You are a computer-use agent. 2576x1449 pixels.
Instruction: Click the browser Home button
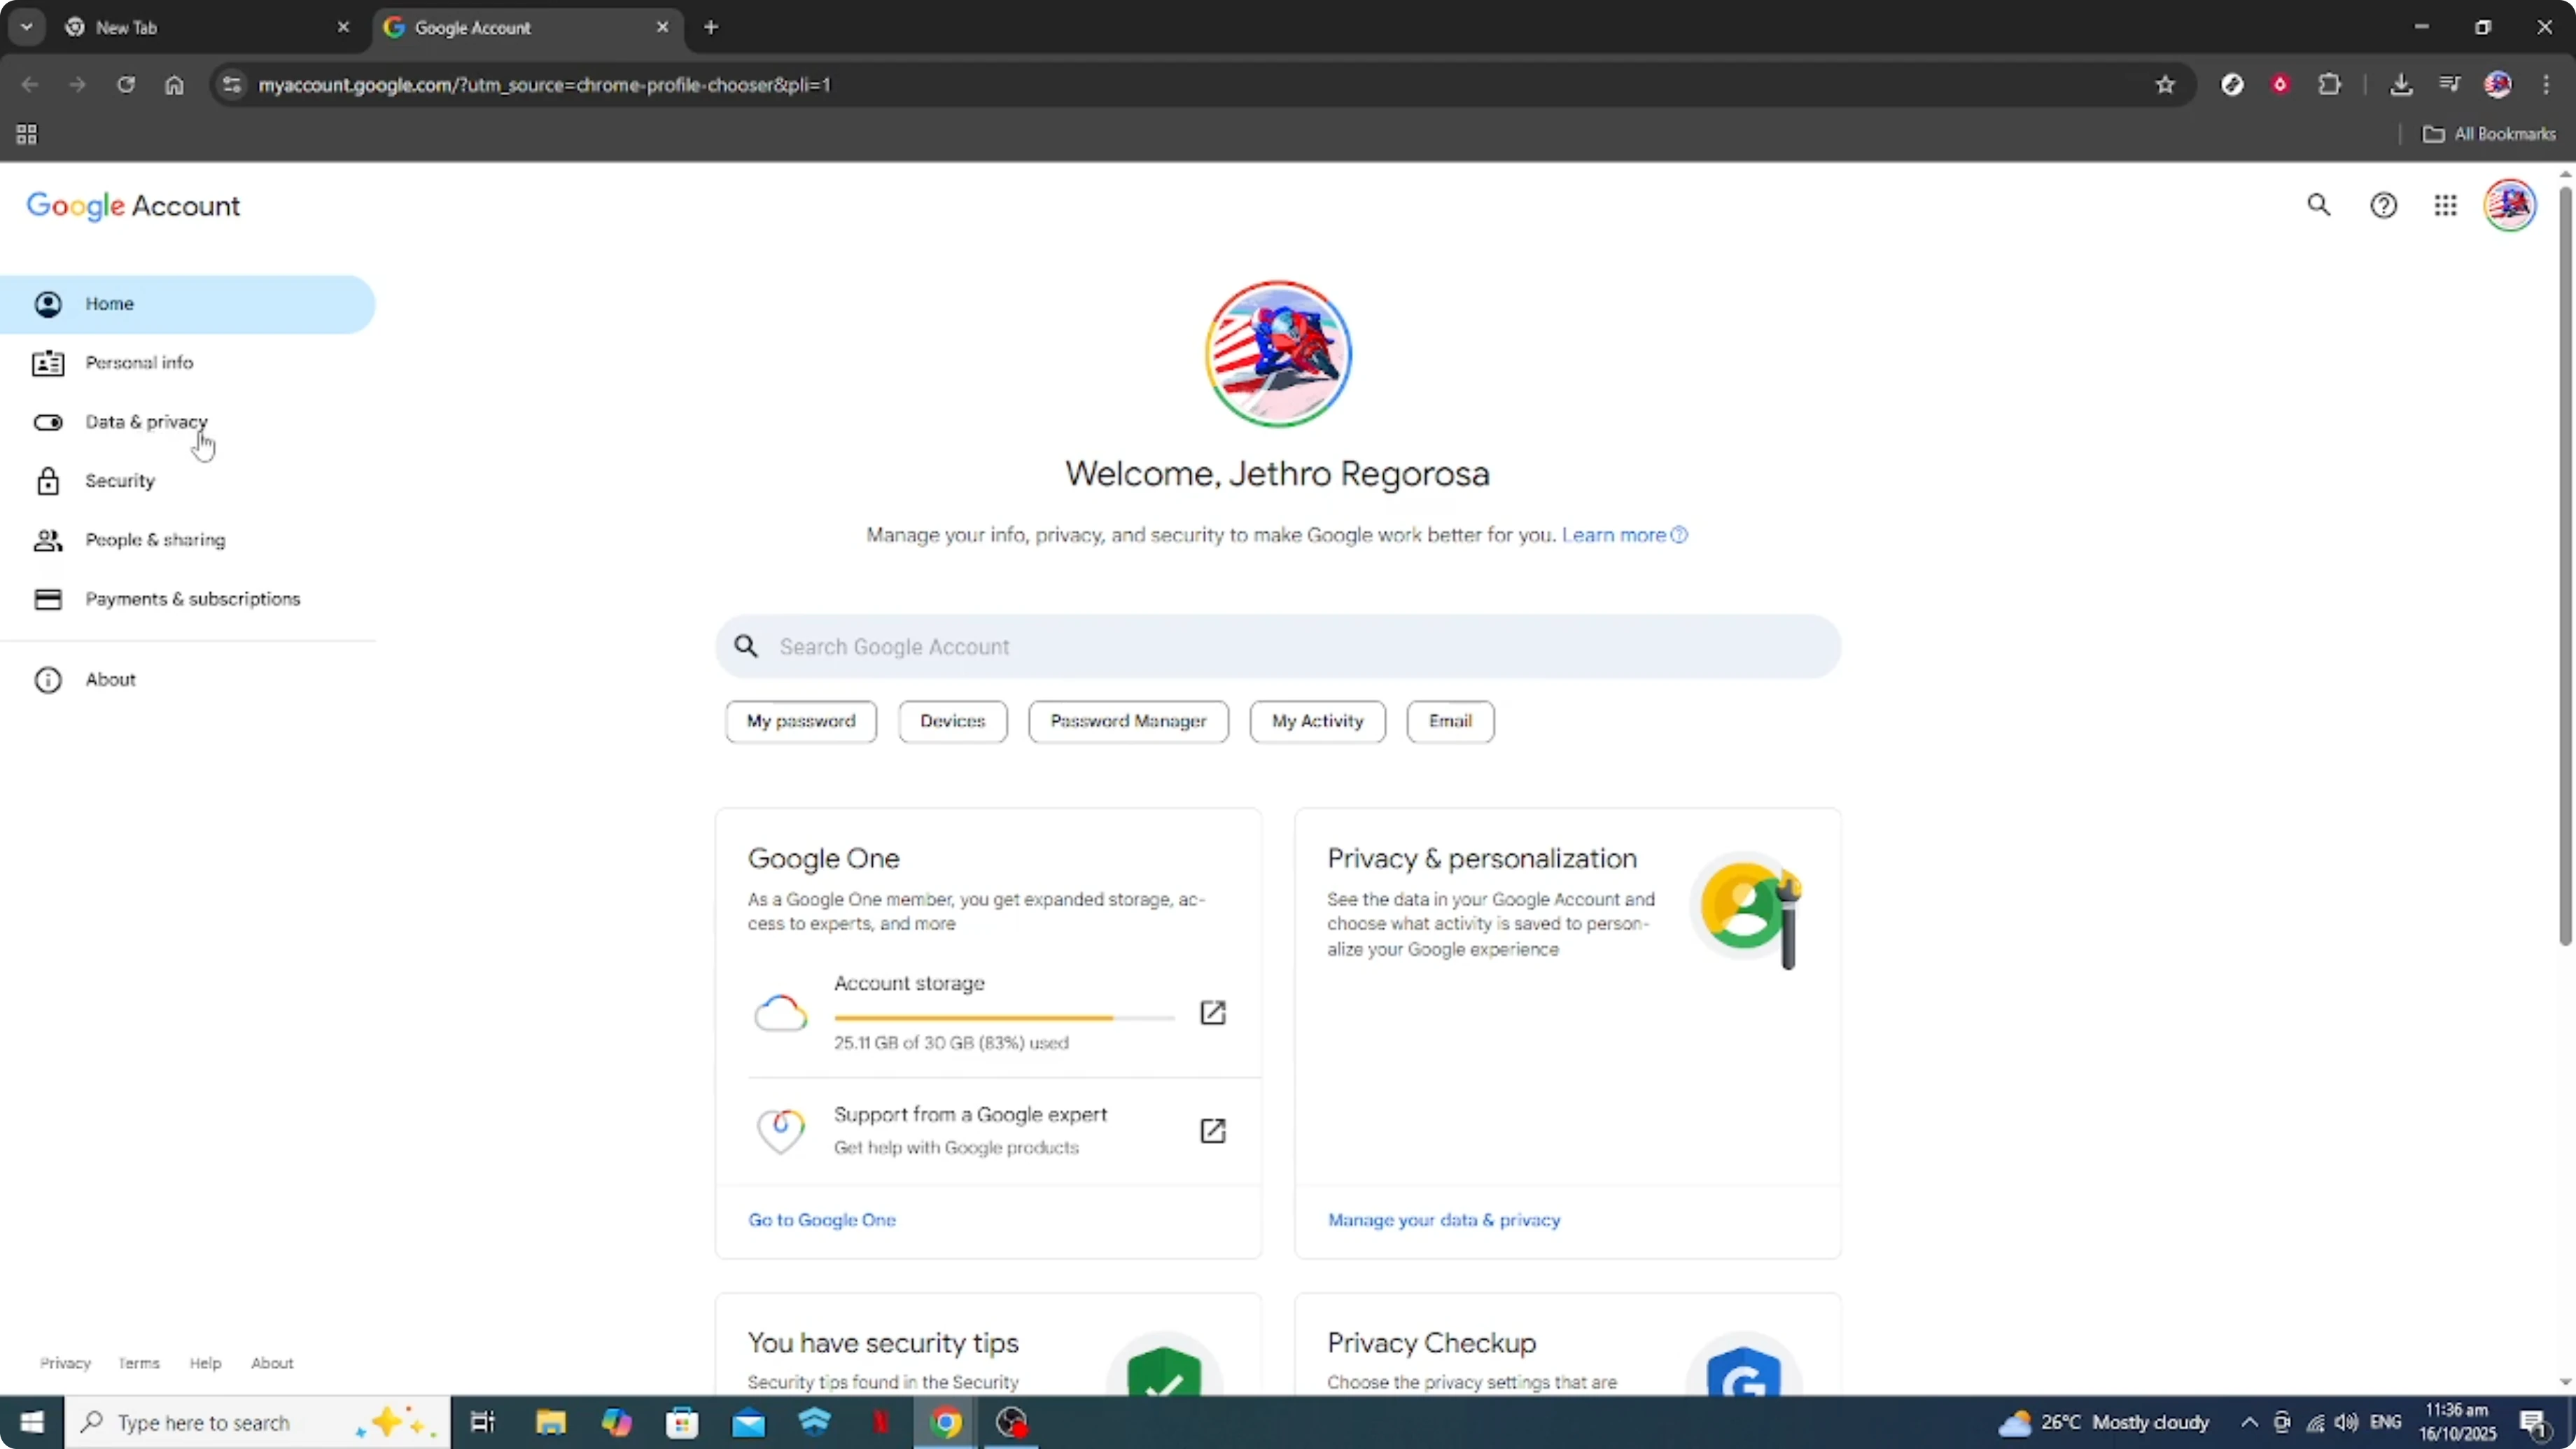pyautogui.click(x=174, y=85)
